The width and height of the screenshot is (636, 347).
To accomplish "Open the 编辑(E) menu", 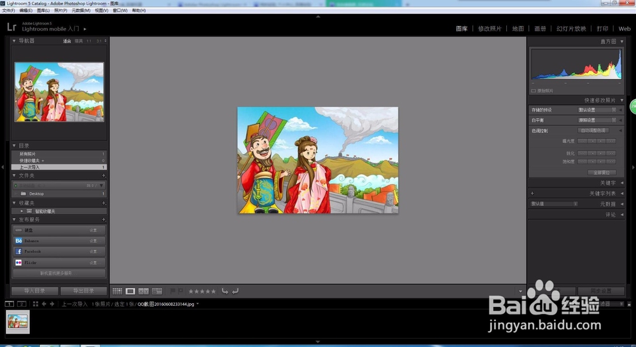I will (26, 11).
